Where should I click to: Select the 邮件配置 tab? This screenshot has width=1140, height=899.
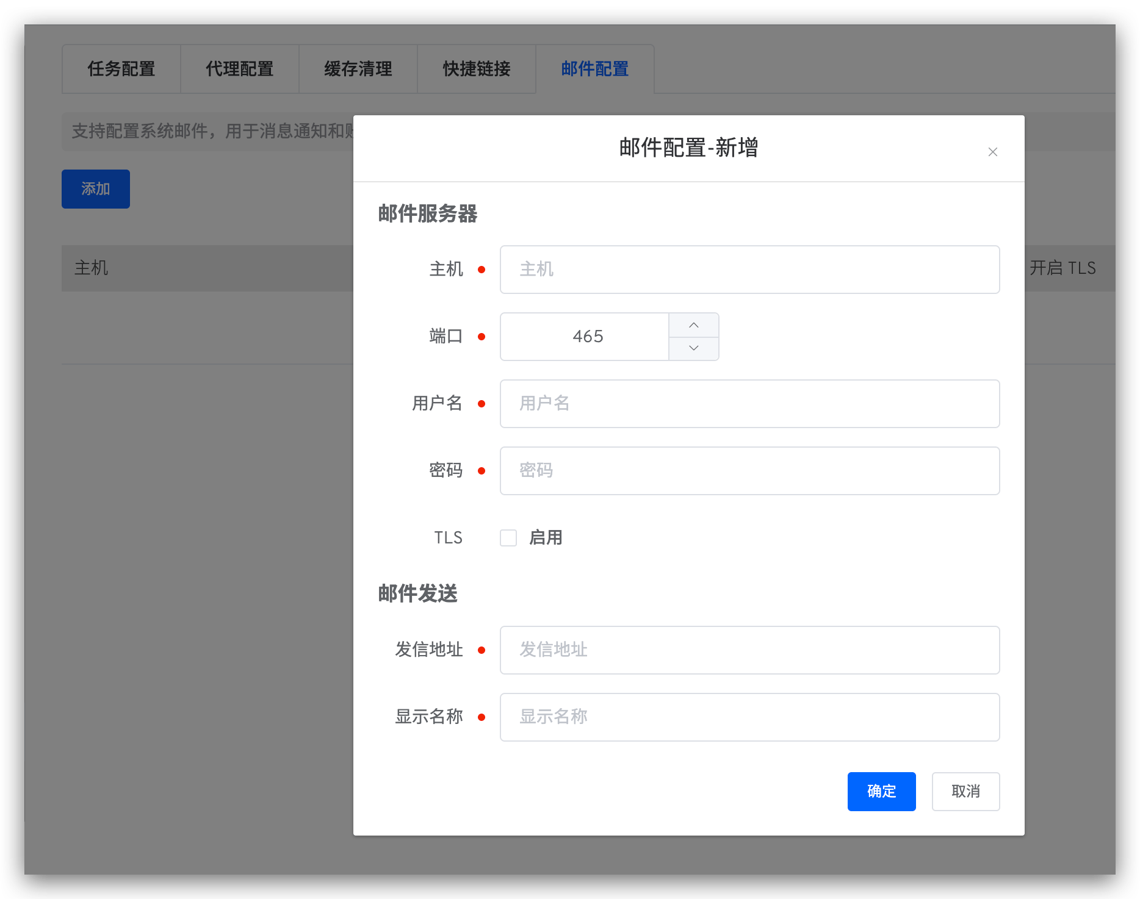pos(594,69)
